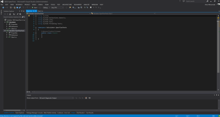This screenshot has height=117, width=220.
Task: Open the Any CPU platform dropdown
Action: pyautogui.click(x=57, y=8)
